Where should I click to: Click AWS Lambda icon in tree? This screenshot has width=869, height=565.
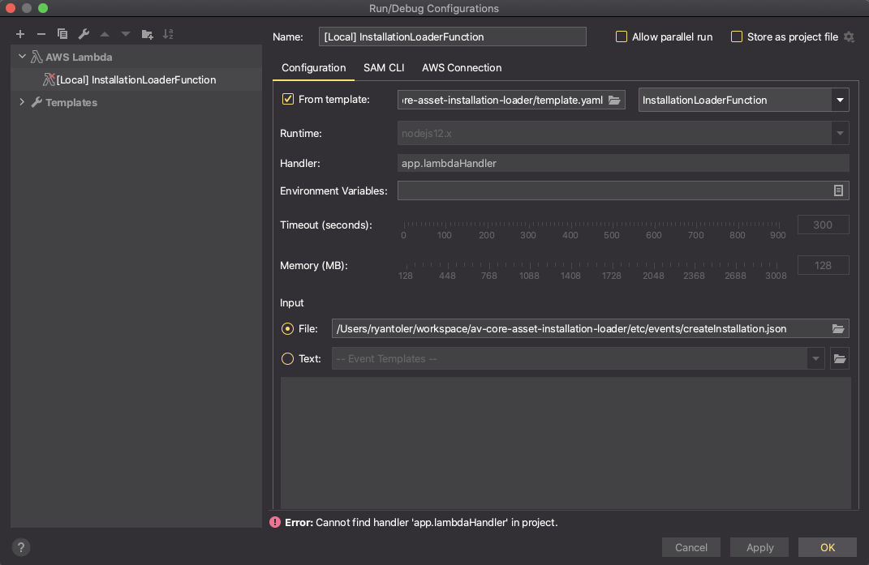pyautogui.click(x=37, y=57)
